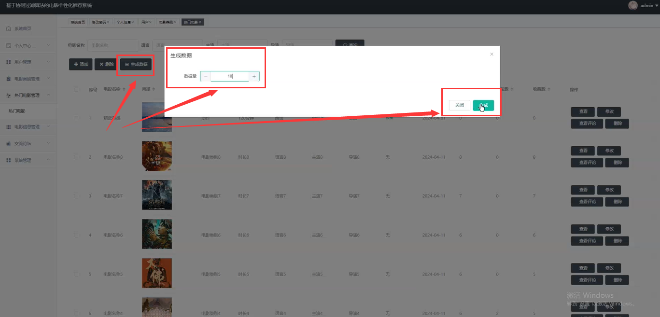
Task: Click the home icon beside 系统首页
Action: click(9, 29)
